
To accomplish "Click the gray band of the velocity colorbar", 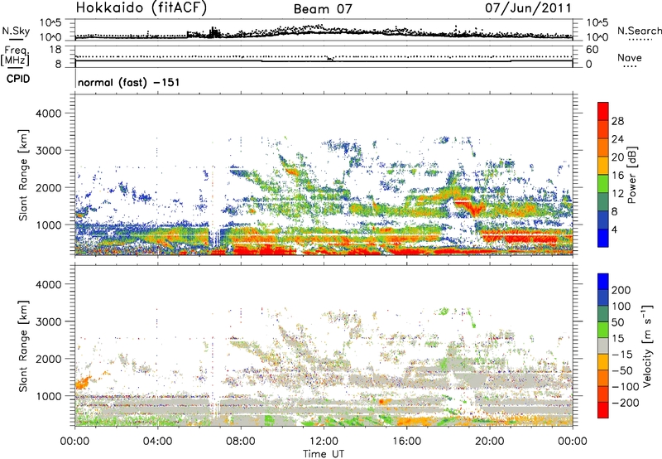I will (603, 345).
